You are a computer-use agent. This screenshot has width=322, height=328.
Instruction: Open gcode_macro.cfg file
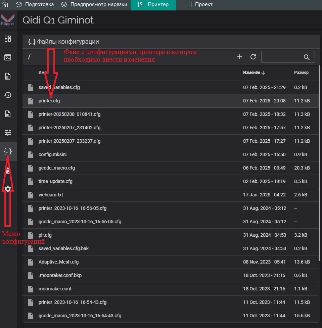[171, 168]
